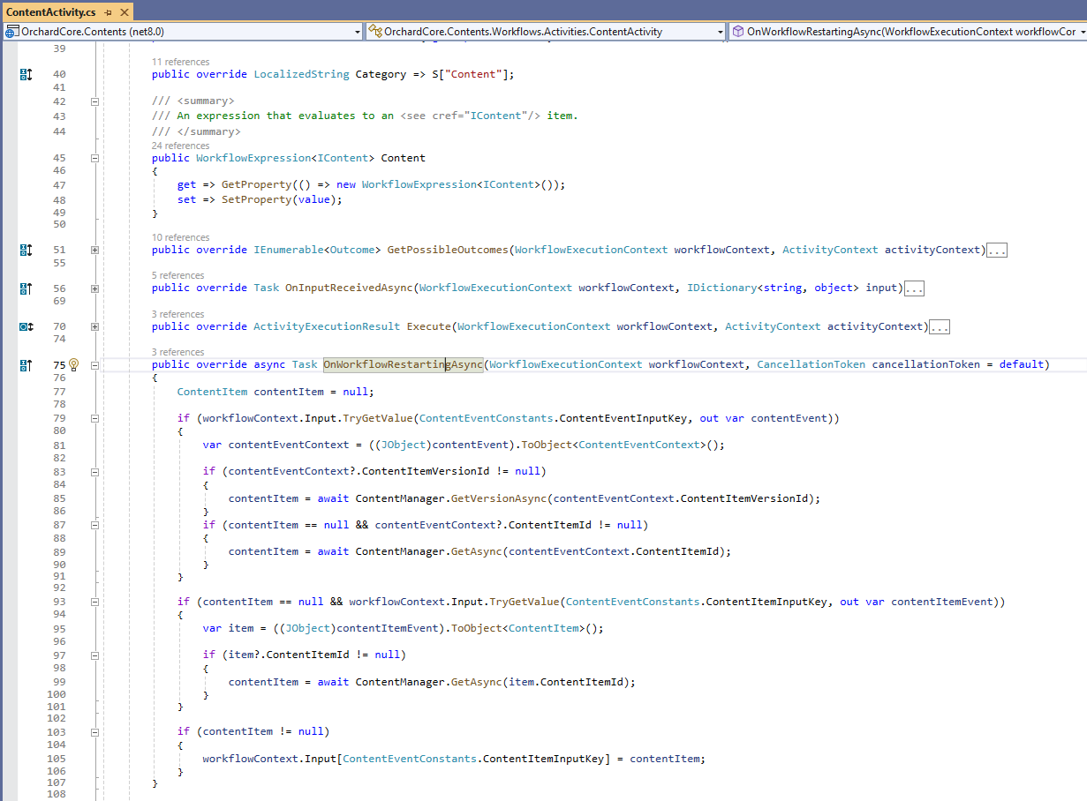Select the ContentActivity.cs document tab
Screen dimensions: 1087x801
51,12
